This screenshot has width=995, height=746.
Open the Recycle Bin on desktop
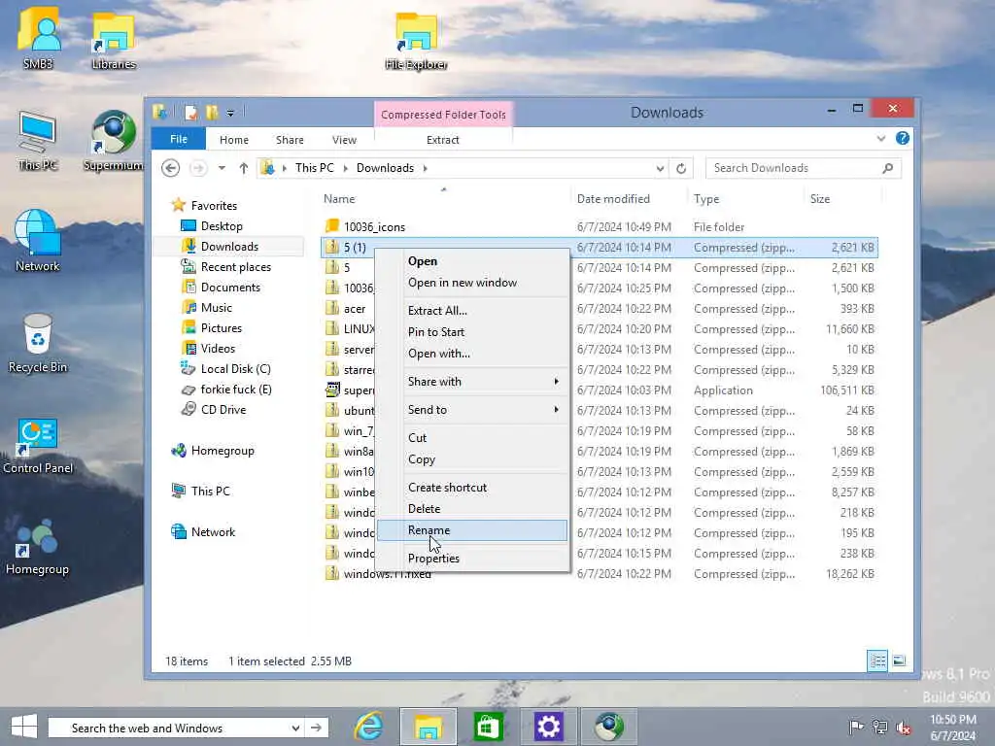38,343
